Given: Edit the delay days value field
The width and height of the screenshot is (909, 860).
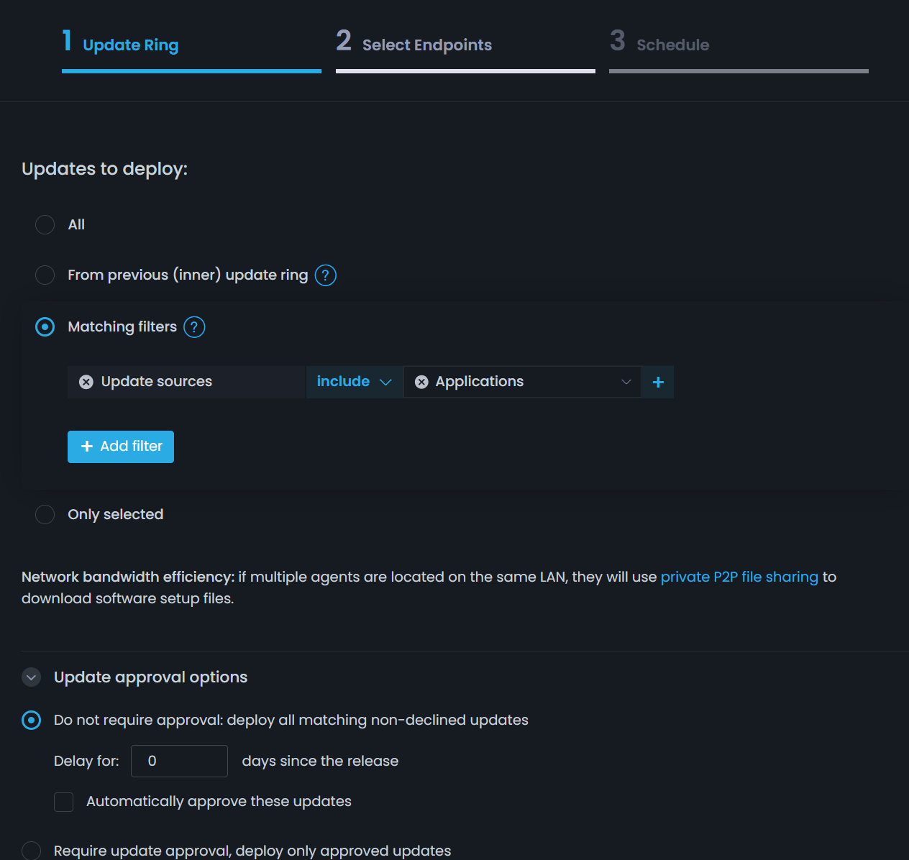Looking at the screenshot, I should click(x=179, y=761).
